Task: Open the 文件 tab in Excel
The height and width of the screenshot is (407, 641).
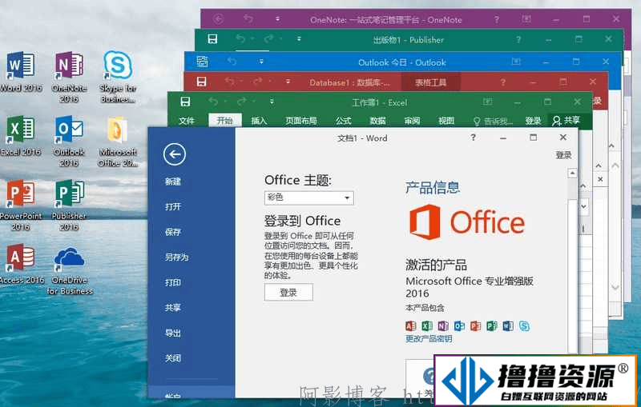Action: pyautogui.click(x=187, y=121)
